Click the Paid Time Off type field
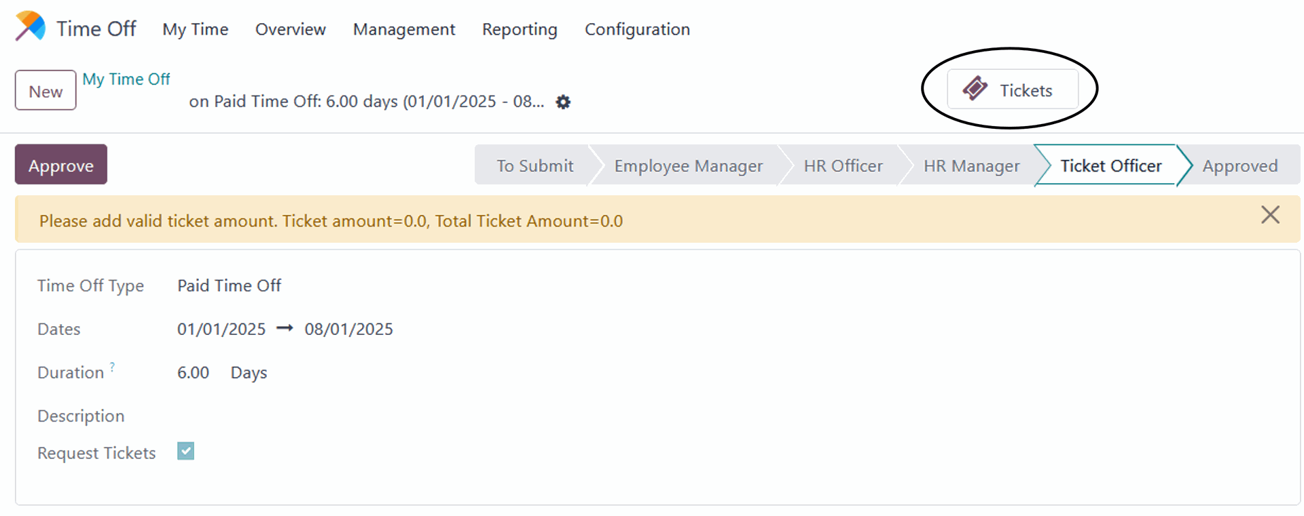The width and height of the screenshot is (1304, 516). 229,285
